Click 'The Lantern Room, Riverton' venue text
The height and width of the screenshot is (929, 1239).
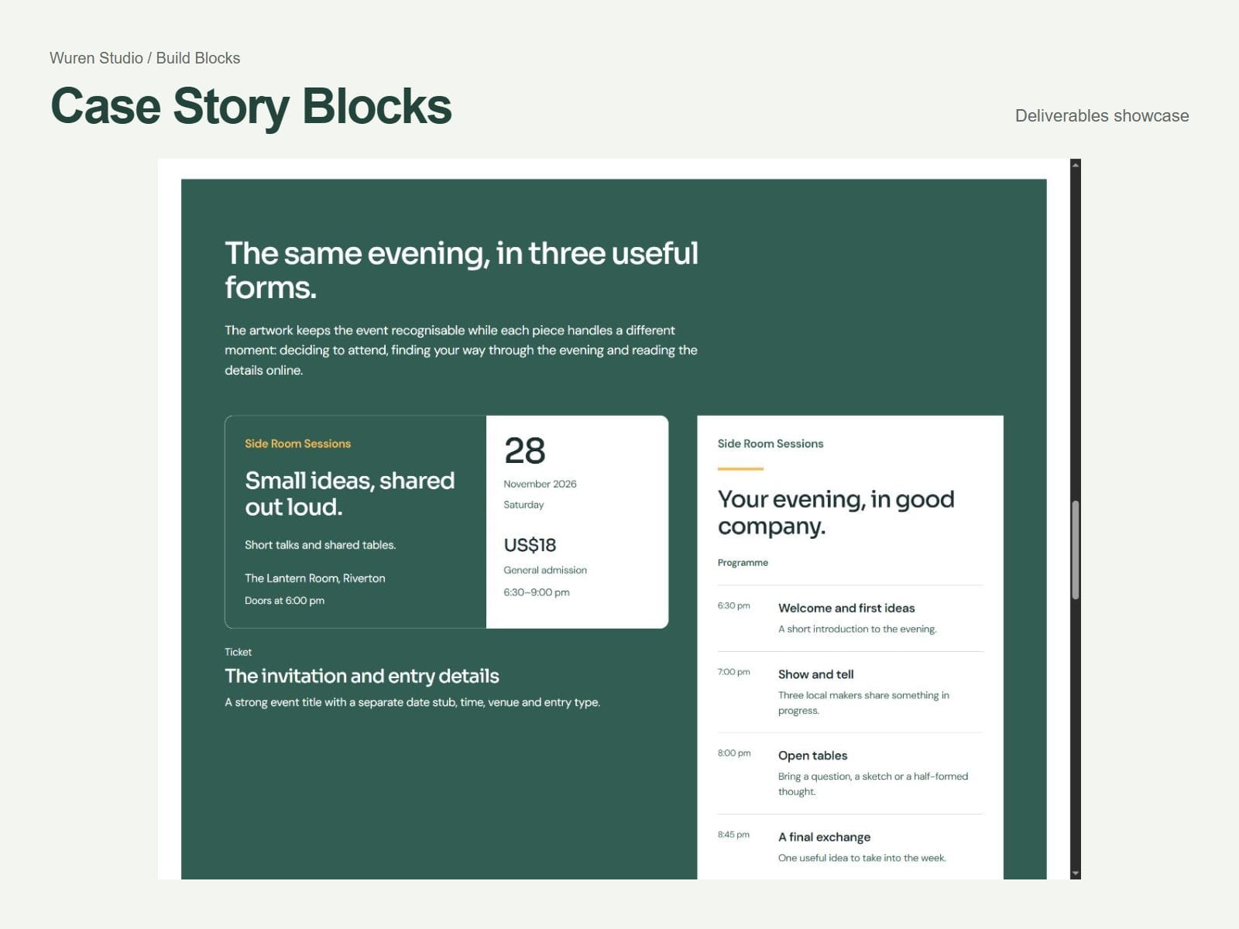point(314,578)
